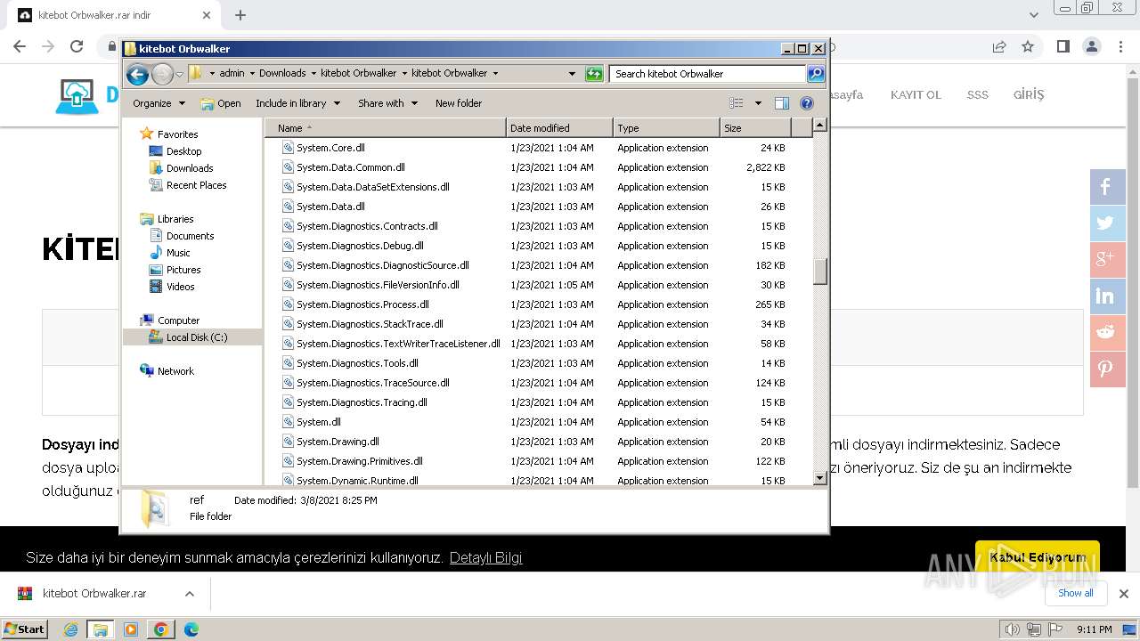Image resolution: width=1140 pixels, height=641 pixels.
Task: Open Chrome profile avatar icon
Action: pos(1091,46)
